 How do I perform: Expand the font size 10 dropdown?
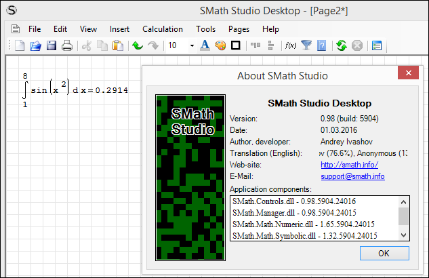pos(192,46)
